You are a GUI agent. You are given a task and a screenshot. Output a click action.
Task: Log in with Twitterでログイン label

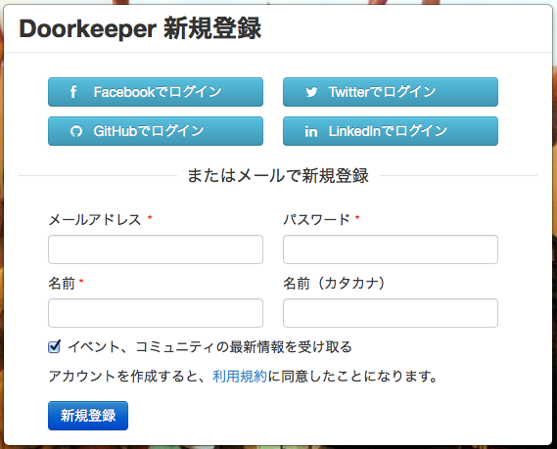(x=382, y=92)
